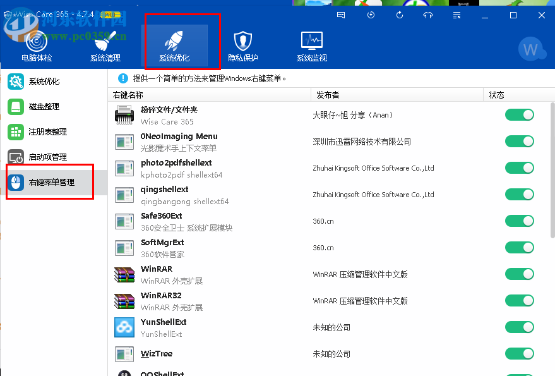
Task: Click the 磁盘整理 green disk icon
Action: [x=16, y=107]
